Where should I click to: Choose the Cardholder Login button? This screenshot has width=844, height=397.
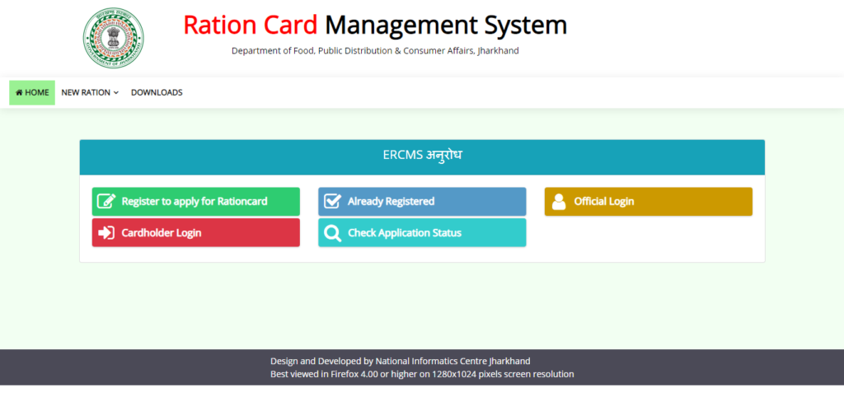pos(195,233)
